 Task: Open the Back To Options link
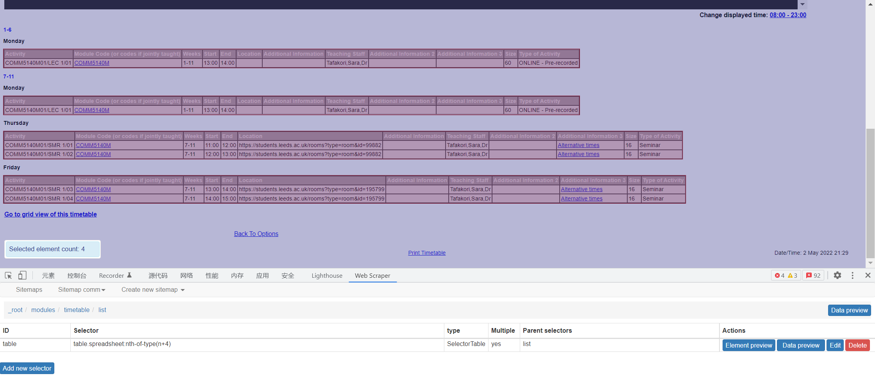point(256,234)
